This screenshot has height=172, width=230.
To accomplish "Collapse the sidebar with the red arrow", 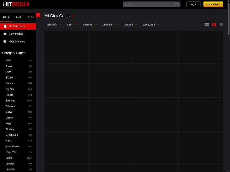I will [x=38, y=15].
